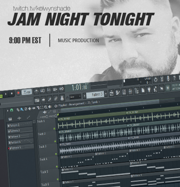Click the microphone recording icon
This screenshot has width=180, height=187.
point(168,78)
